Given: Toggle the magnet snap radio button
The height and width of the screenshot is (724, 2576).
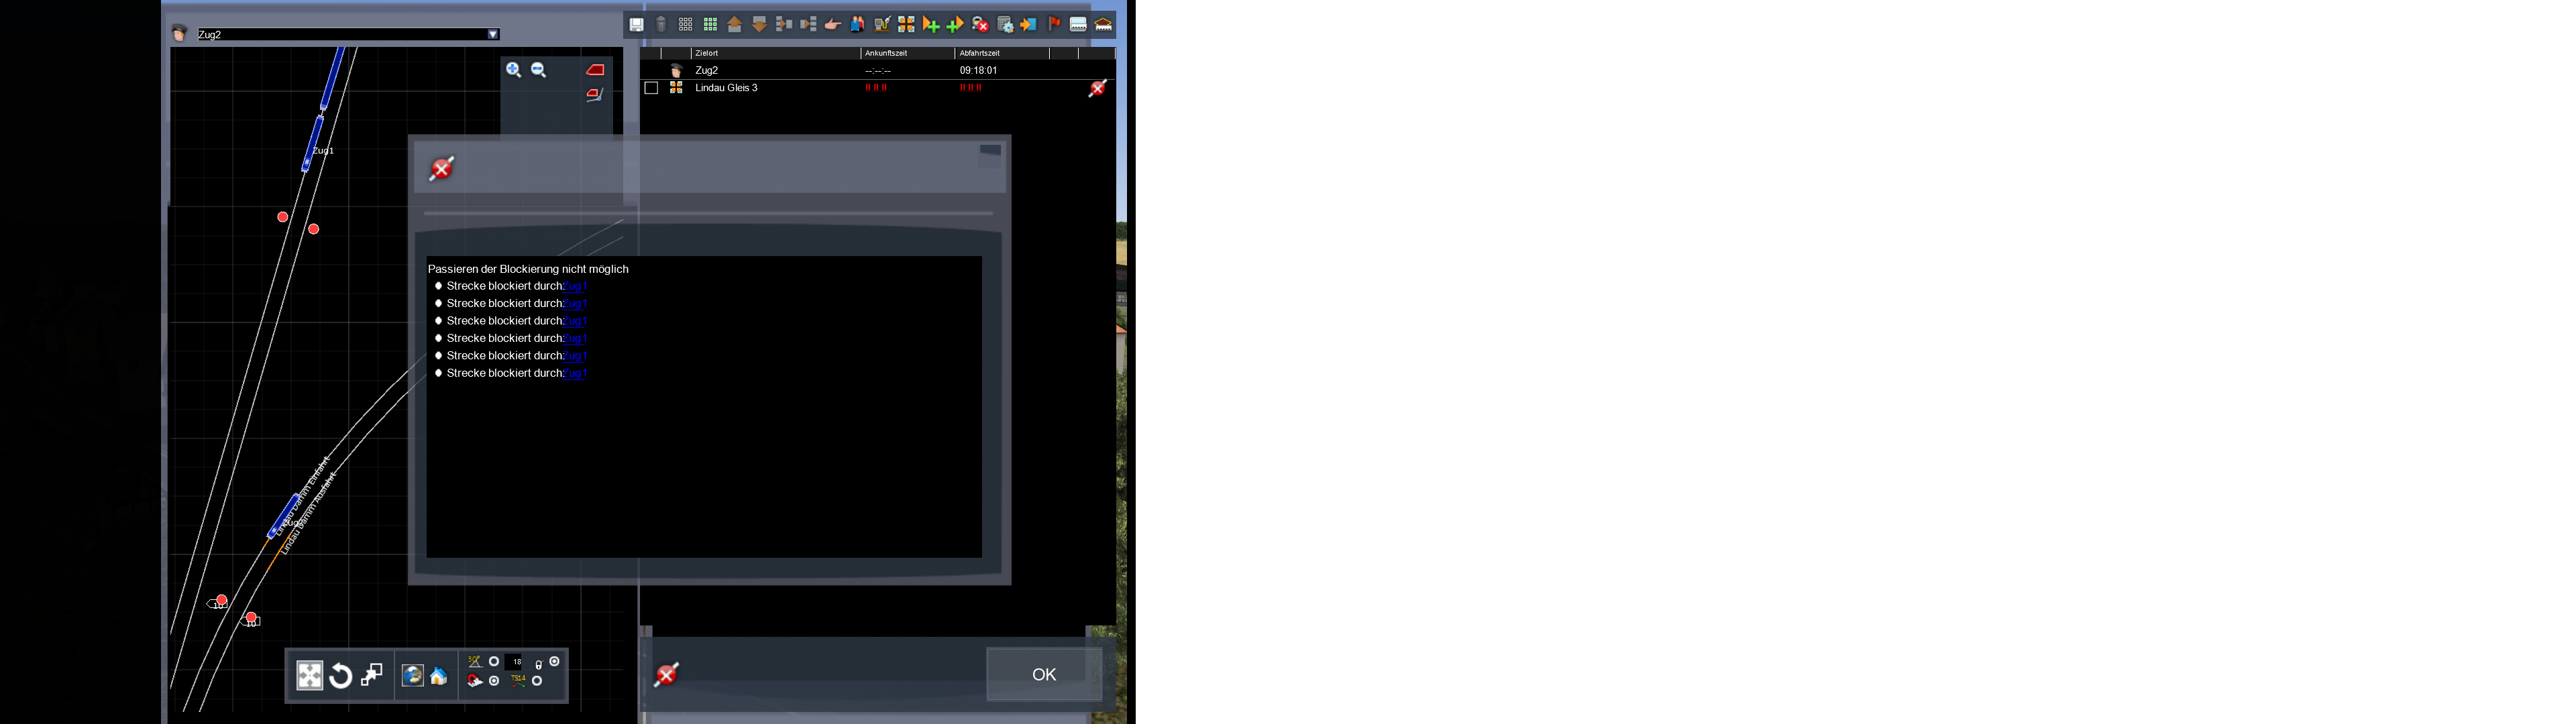Looking at the screenshot, I should tap(494, 681).
